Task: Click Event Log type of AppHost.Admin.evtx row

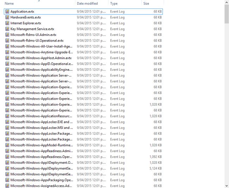Action: [x=117, y=58]
